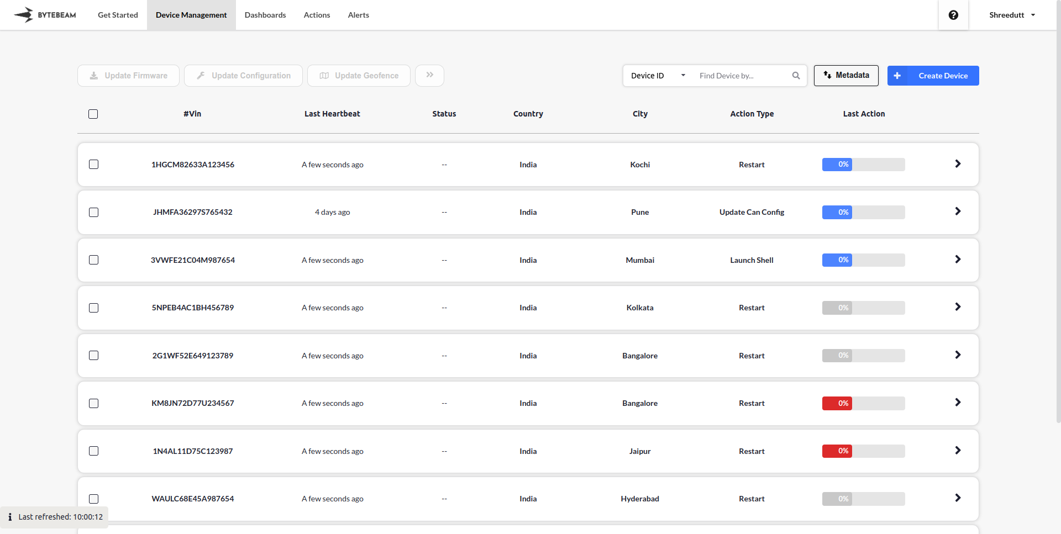Open the Get Started tab
The height and width of the screenshot is (534, 1061).
tap(118, 15)
